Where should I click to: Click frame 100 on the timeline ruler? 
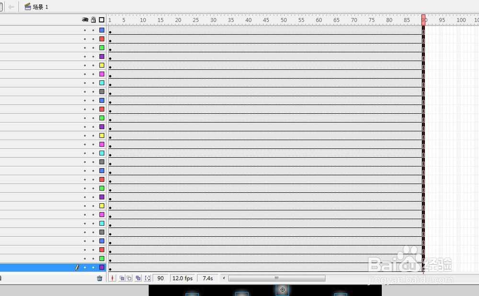click(461, 20)
